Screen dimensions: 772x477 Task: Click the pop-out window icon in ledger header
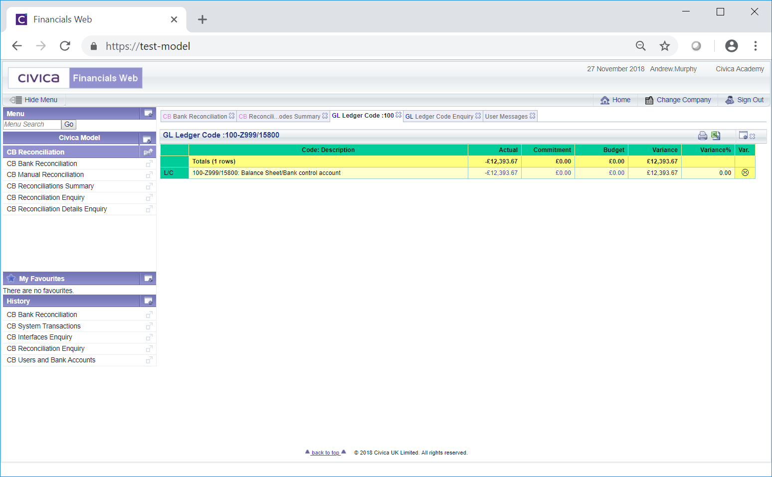tap(743, 135)
